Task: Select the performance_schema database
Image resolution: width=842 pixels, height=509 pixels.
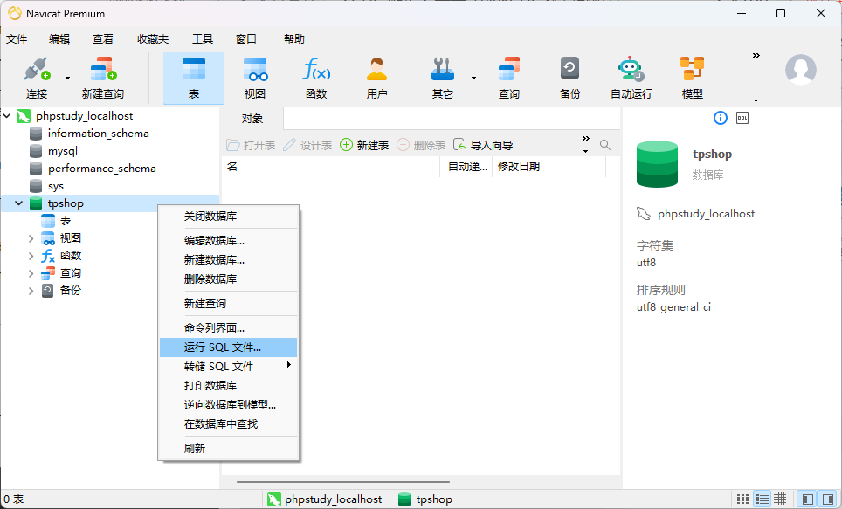Action: coord(101,169)
